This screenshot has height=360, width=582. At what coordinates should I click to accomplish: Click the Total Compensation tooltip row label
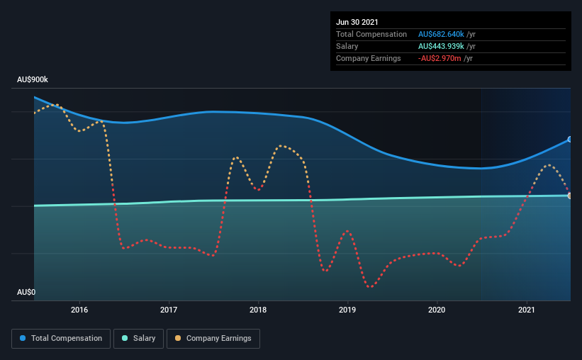[371, 34]
